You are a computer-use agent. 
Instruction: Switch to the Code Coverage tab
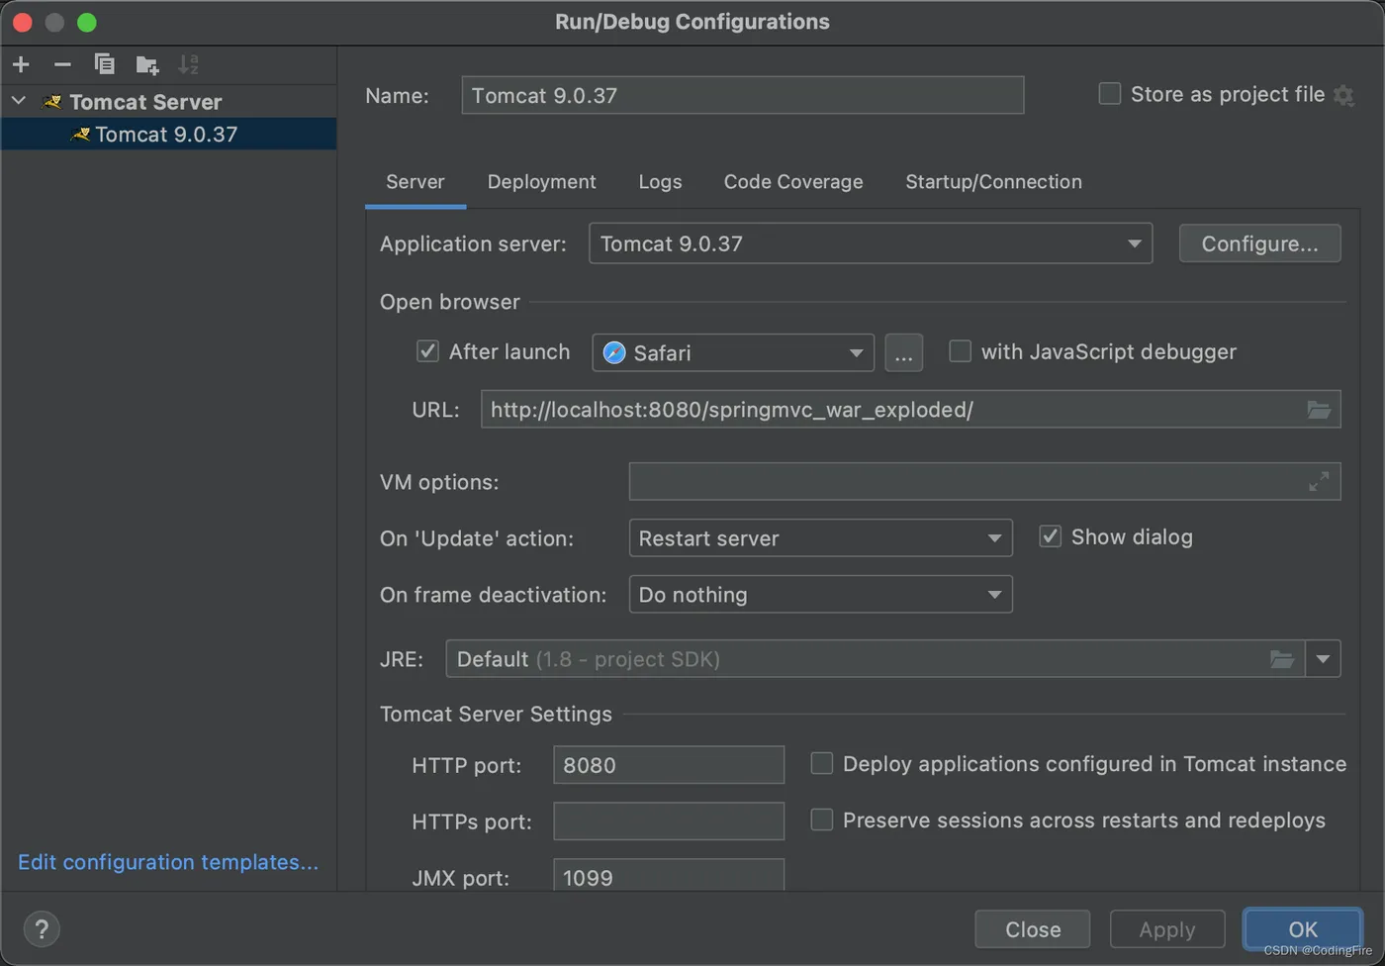click(x=793, y=182)
